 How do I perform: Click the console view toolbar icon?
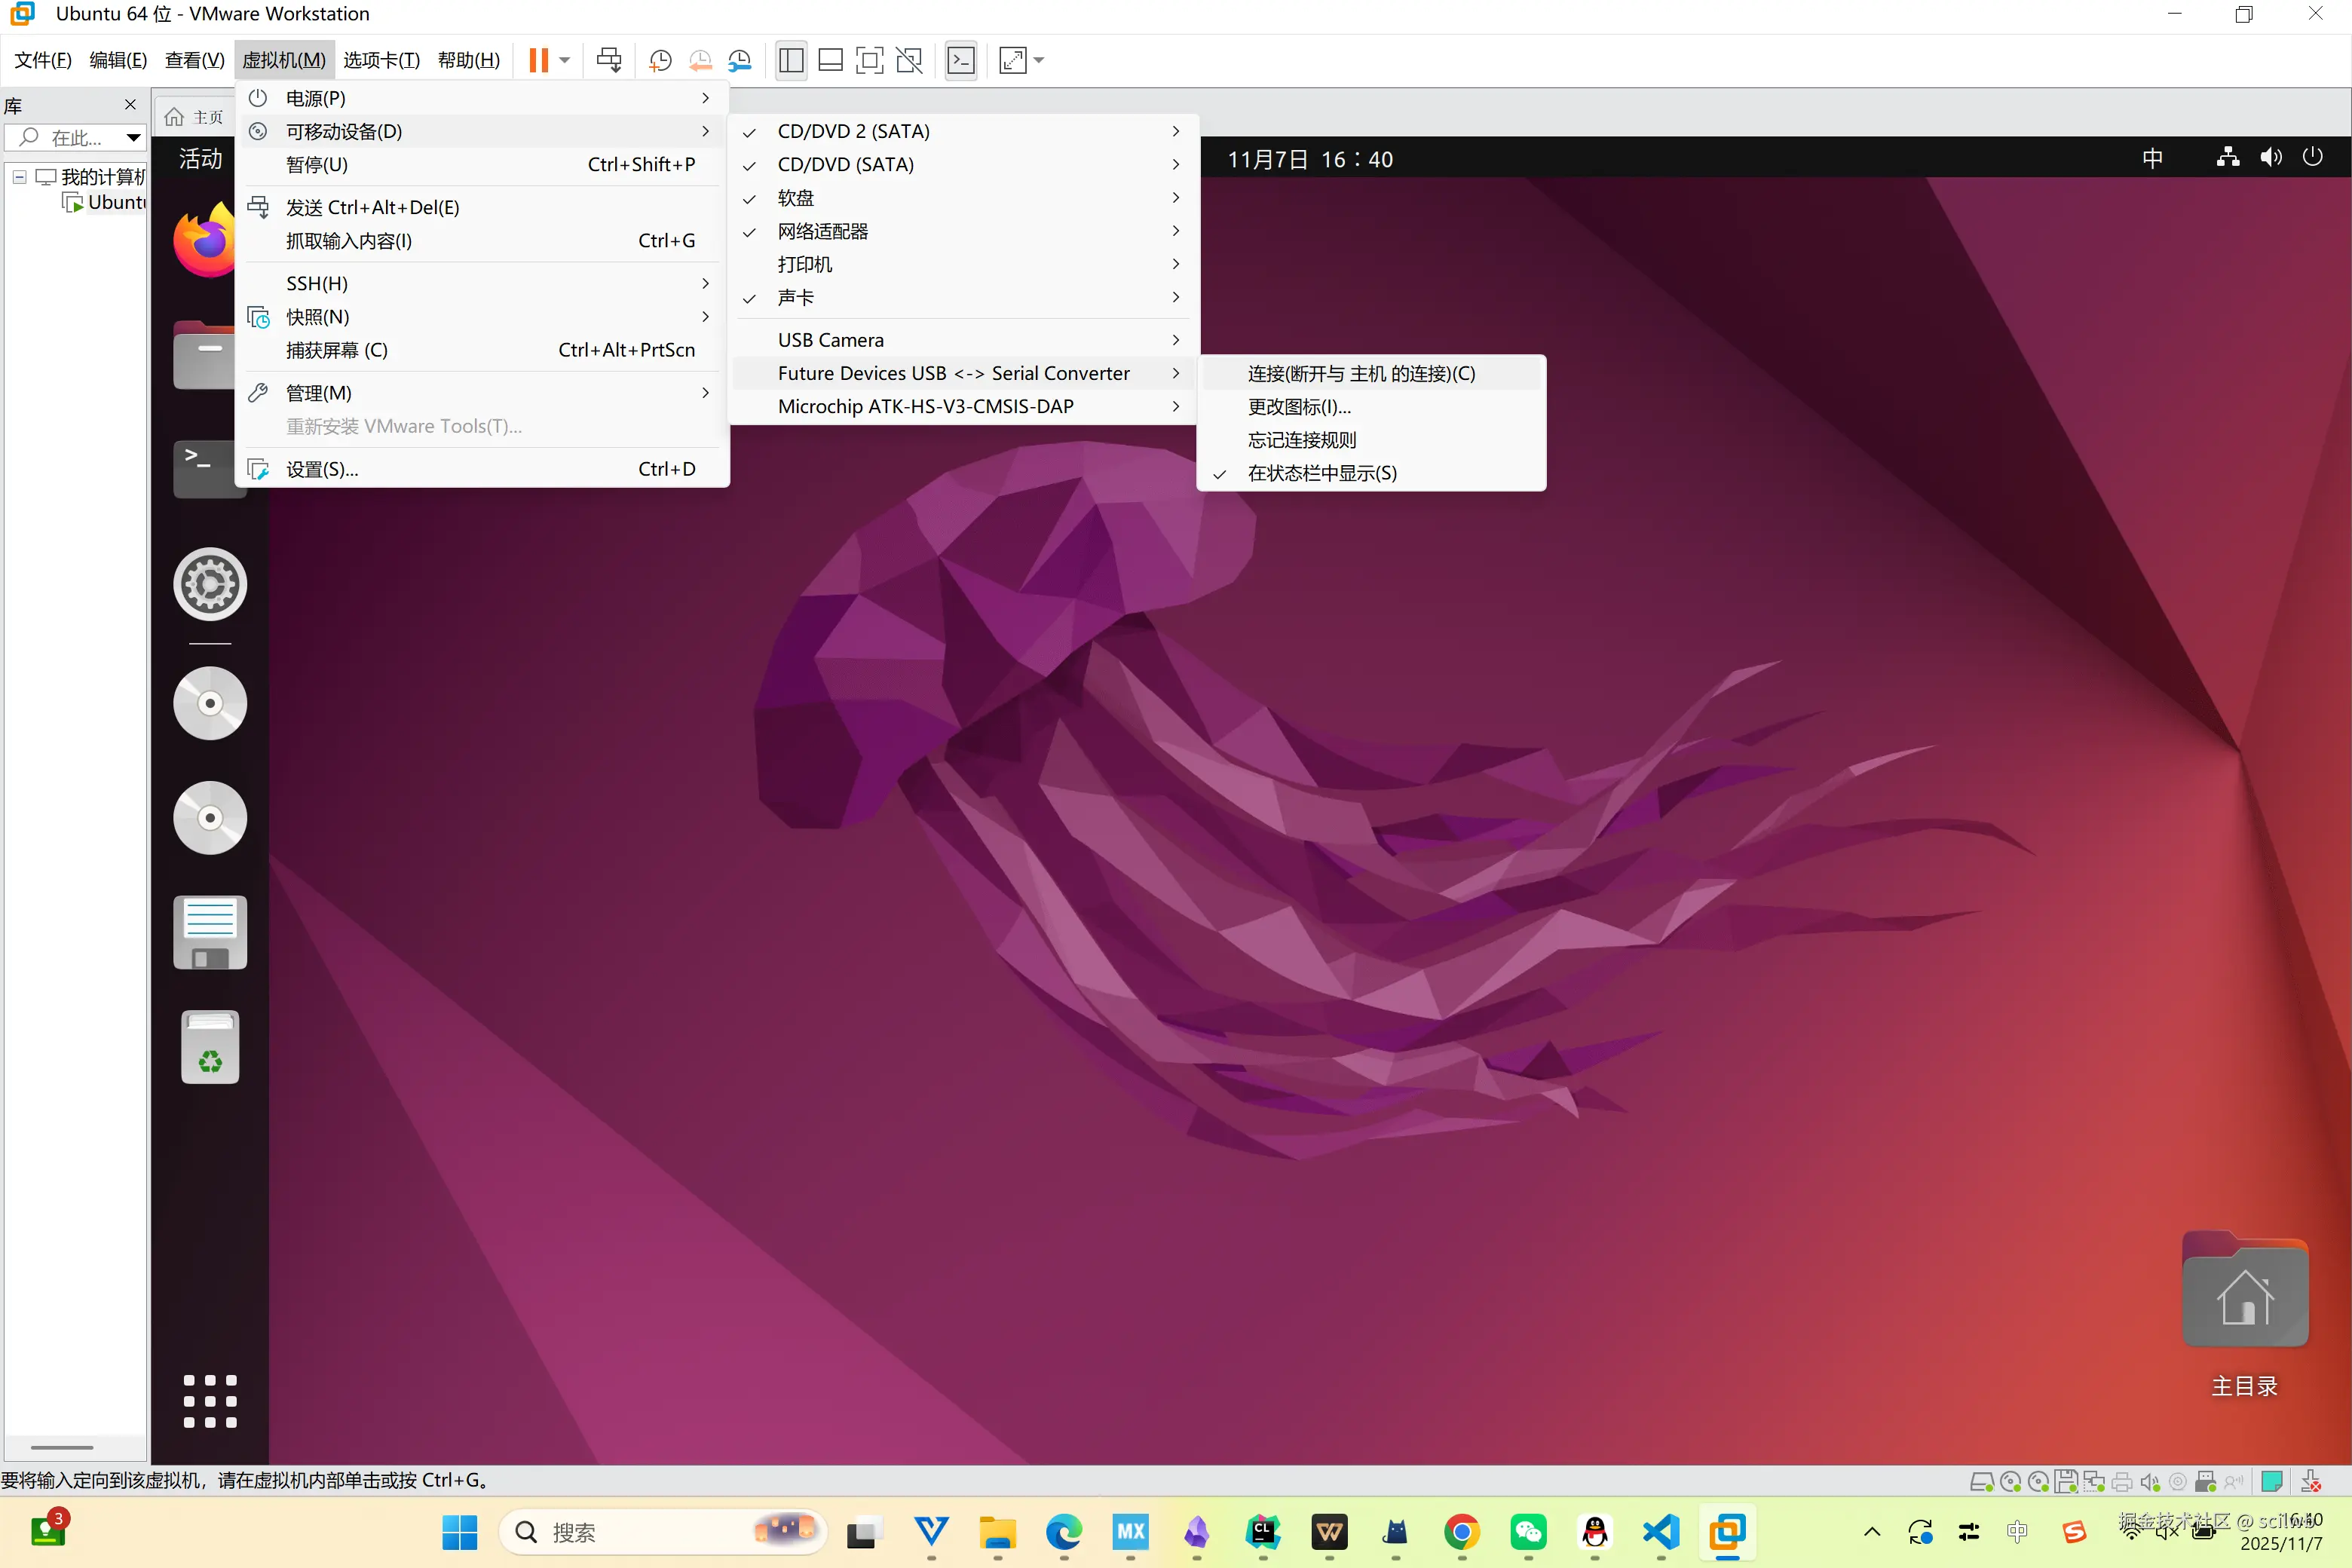pos(961,60)
